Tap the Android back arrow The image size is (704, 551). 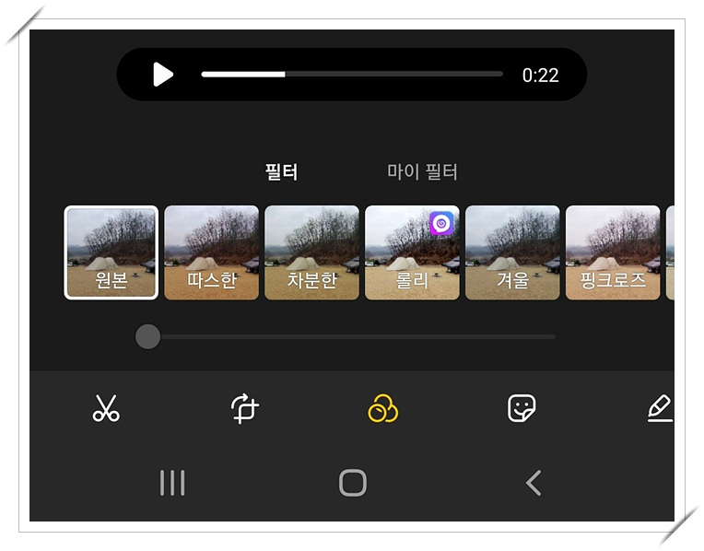tap(534, 483)
